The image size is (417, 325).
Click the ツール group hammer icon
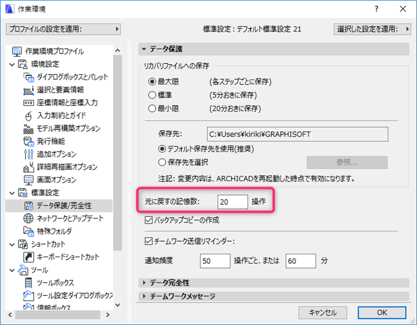[23, 270]
